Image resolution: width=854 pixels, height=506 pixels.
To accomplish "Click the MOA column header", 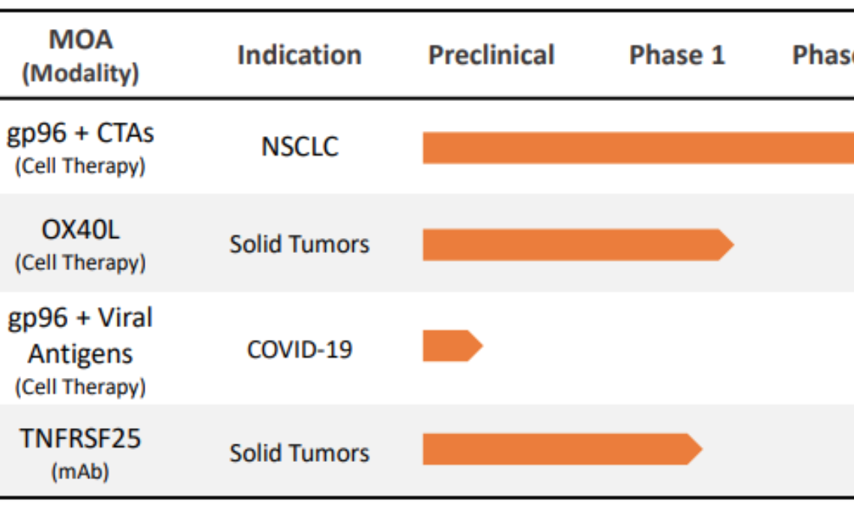I will click(80, 40).
